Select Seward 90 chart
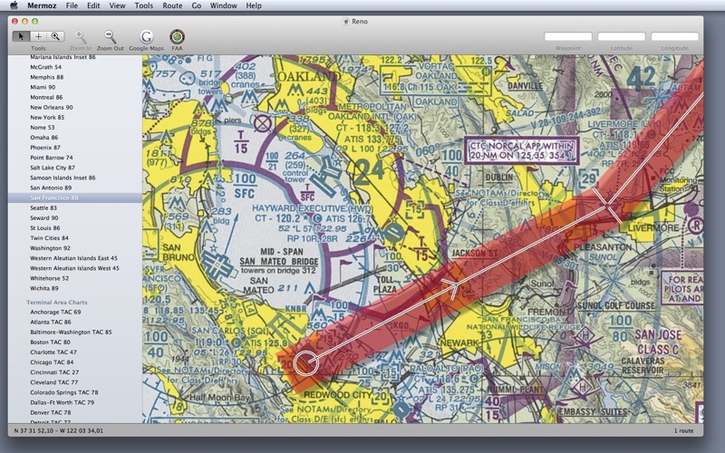 click(x=43, y=217)
